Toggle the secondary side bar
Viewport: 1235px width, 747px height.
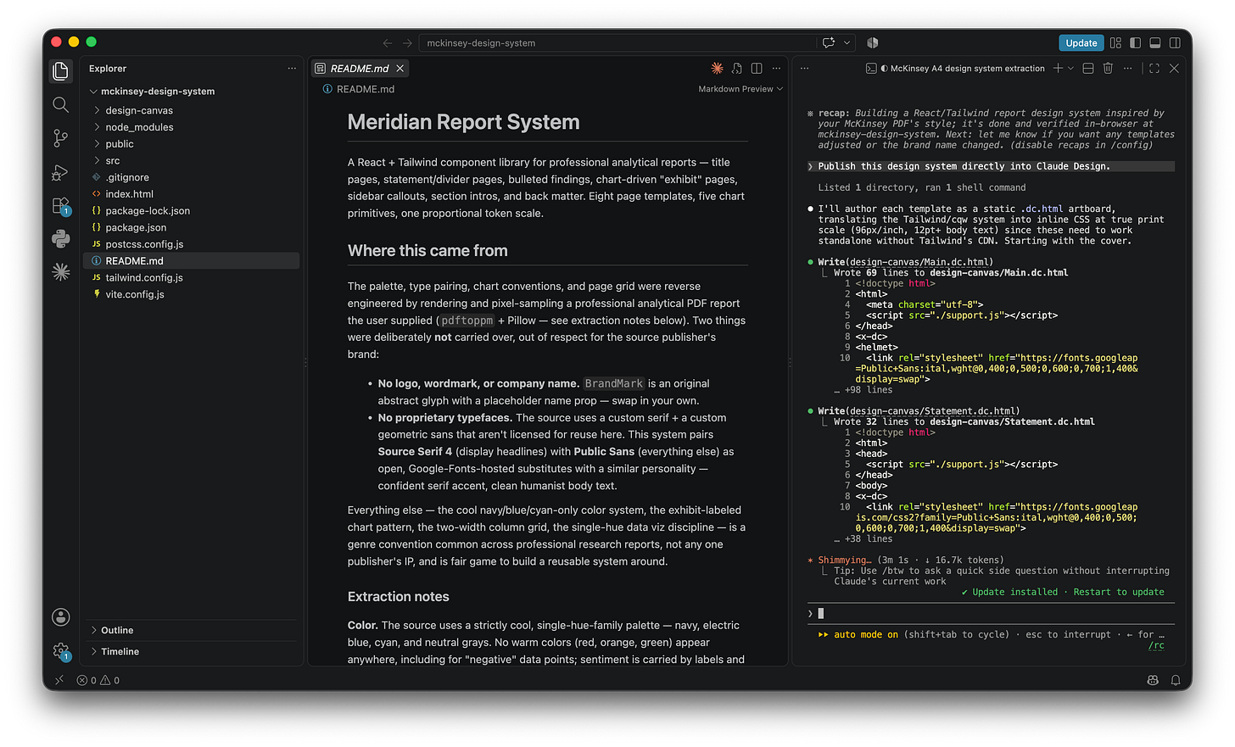point(1175,42)
